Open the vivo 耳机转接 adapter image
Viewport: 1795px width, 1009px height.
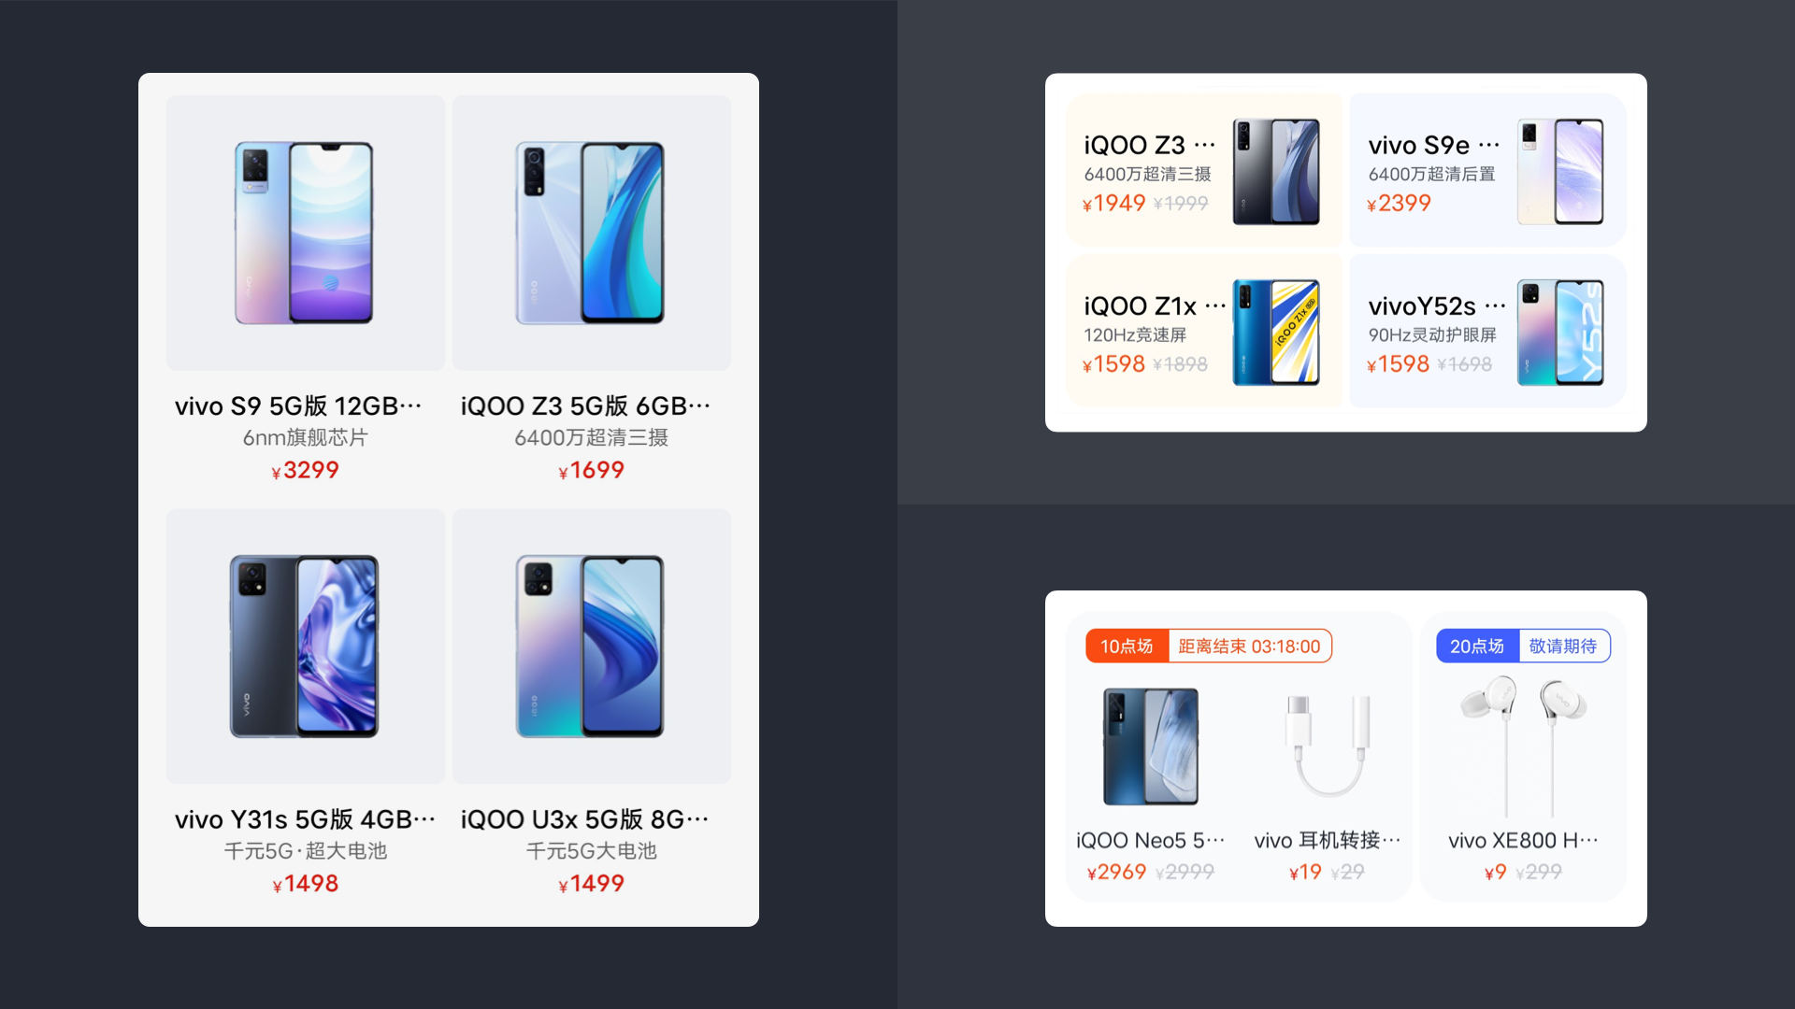tap(1328, 746)
